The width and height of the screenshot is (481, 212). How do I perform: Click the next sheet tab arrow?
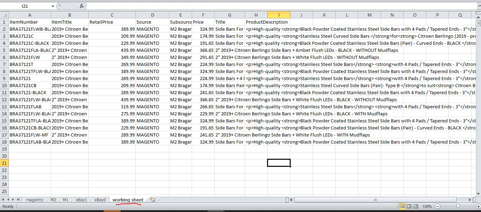click(x=13, y=200)
